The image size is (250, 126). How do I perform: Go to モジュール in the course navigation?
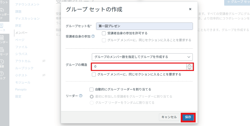point(23,82)
